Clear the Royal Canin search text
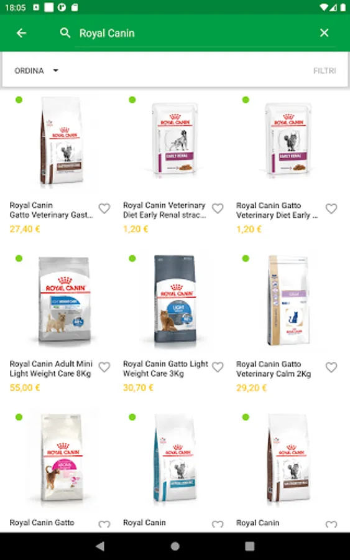The height and width of the screenshot is (560, 350). [324, 33]
